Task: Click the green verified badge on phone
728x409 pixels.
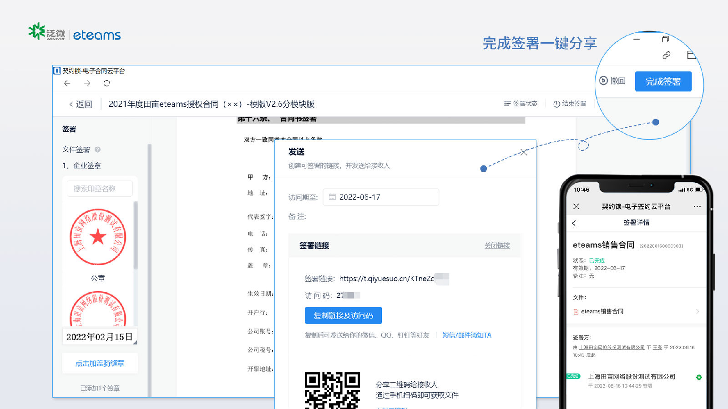Action: pyautogui.click(x=699, y=377)
